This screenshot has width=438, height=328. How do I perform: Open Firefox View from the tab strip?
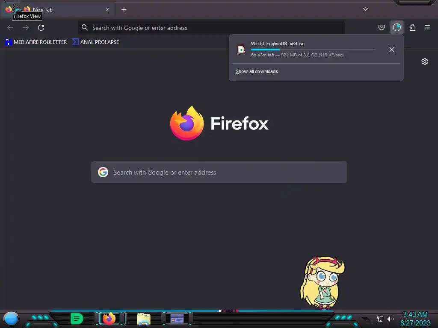pos(9,9)
